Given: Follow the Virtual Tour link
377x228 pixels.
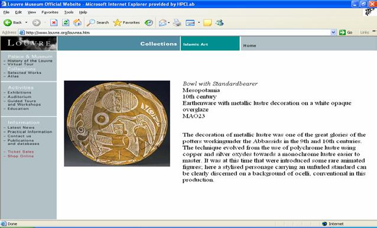Looking at the screenshot, I should click(x=21, y=64).
